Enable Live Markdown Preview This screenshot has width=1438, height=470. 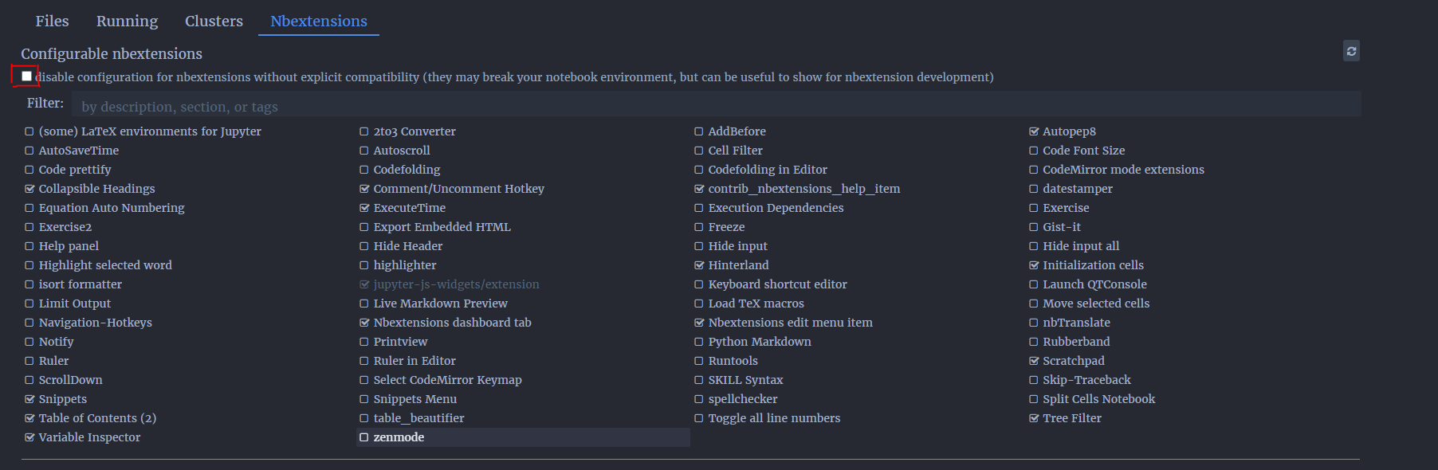364,304
